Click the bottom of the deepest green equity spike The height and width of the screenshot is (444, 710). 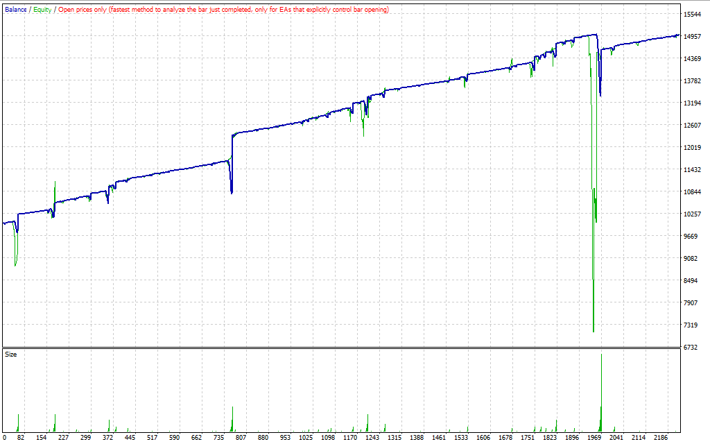[x=594, y=331]
